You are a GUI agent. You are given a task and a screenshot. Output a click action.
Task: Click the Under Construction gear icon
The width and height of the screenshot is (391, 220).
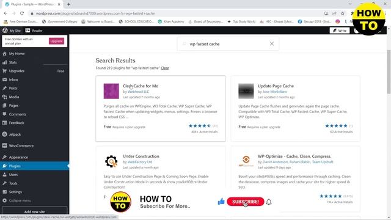[111, 161]
